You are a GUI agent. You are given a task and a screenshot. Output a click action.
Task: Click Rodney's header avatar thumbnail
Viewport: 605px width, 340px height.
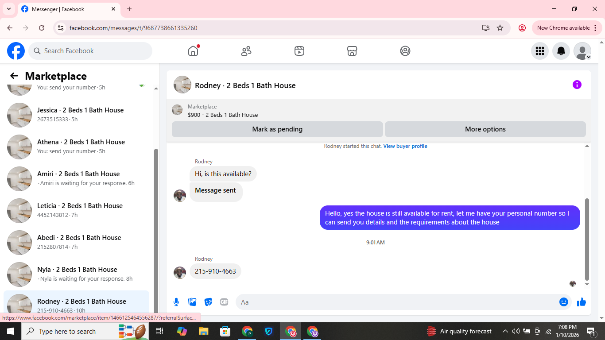(x=182, y=85)
